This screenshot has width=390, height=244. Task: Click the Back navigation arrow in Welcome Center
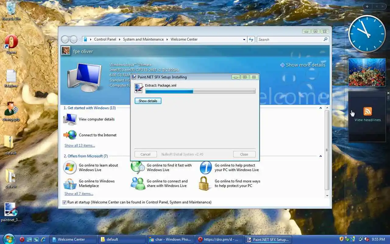(65, 39)
